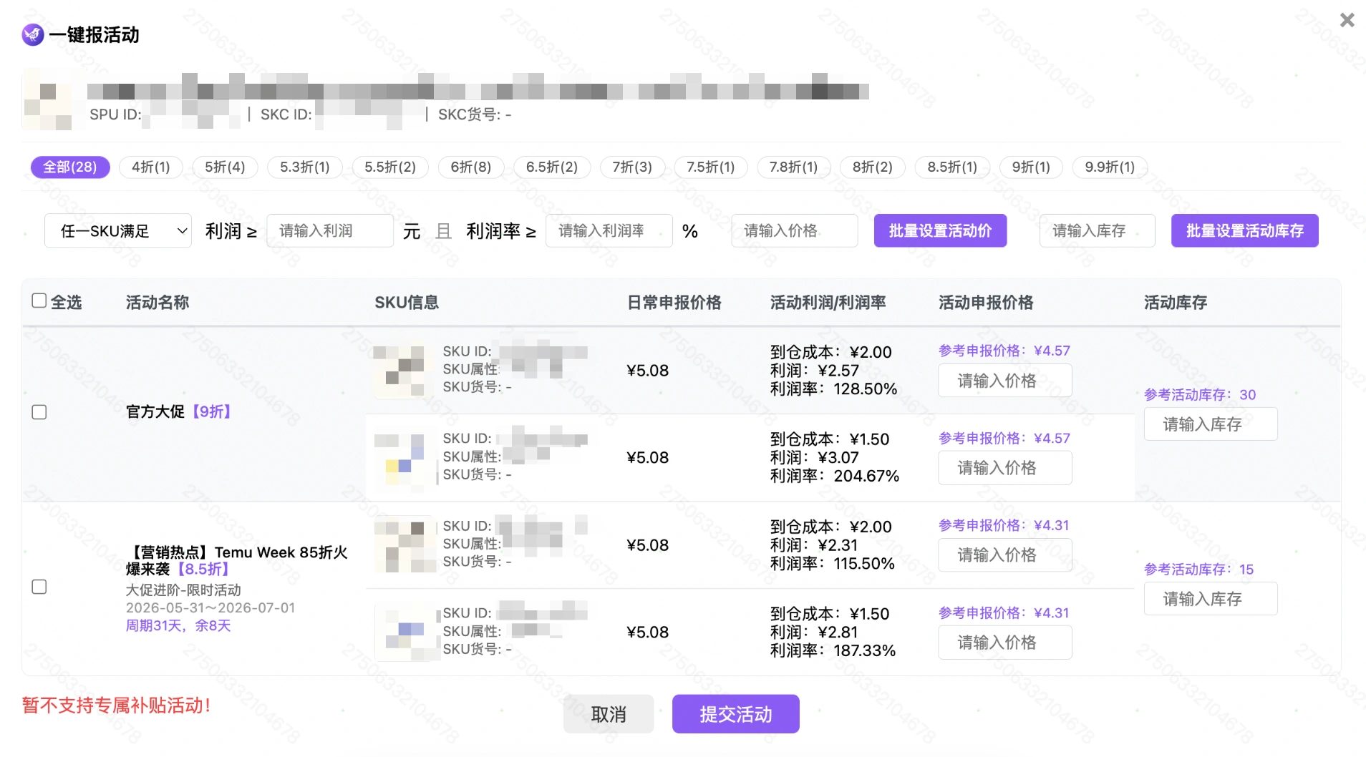Click the 活动利润/利润率 column header
Image resolution: width=1366 pixels, height=757 pixels.
point(828,303)
